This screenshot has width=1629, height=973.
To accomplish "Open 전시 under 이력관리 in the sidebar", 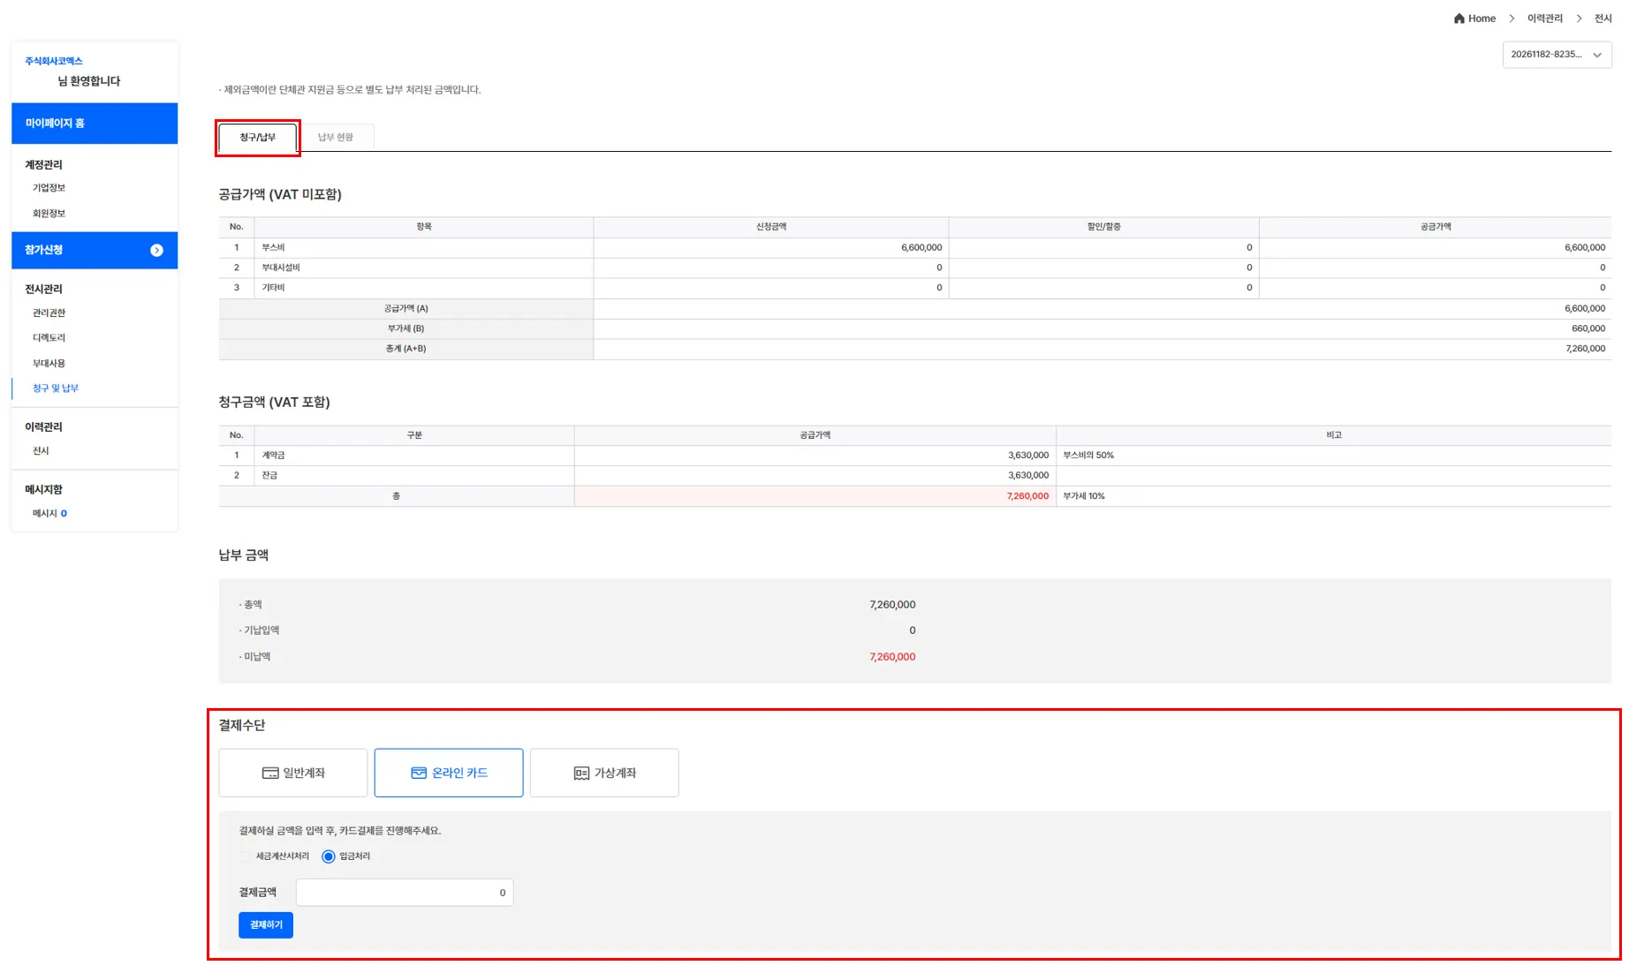I will (x=41, y=451).
